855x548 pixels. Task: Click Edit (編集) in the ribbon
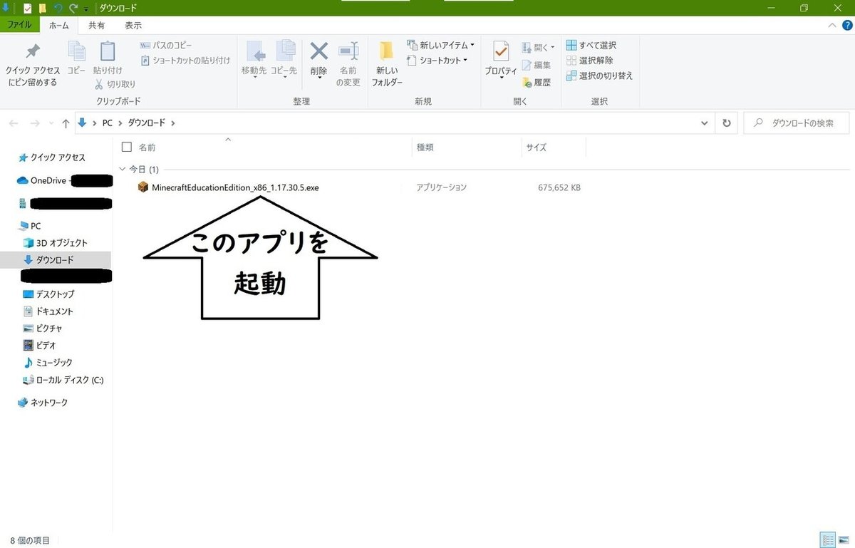(536, 66)
